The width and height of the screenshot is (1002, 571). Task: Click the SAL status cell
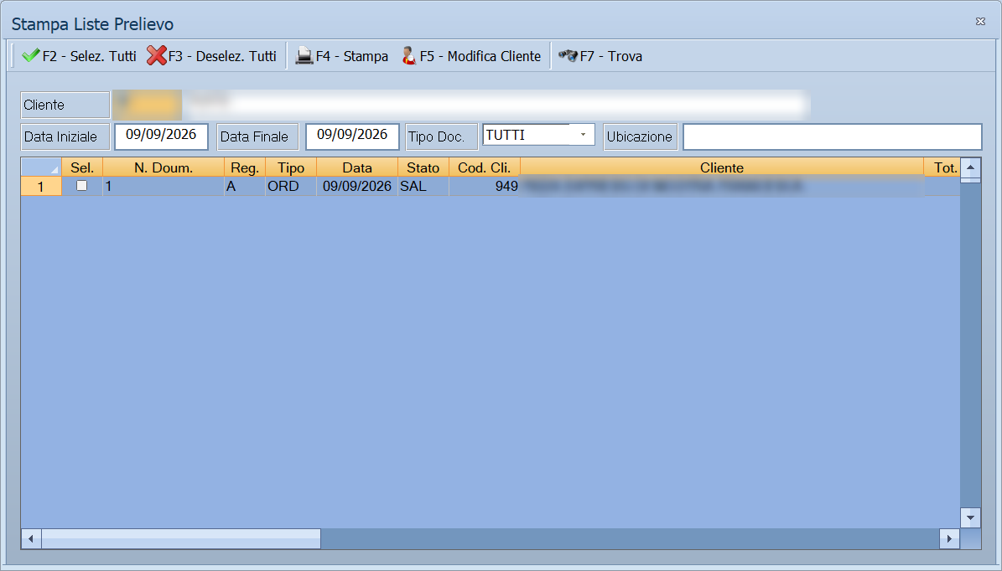(423, 187)
